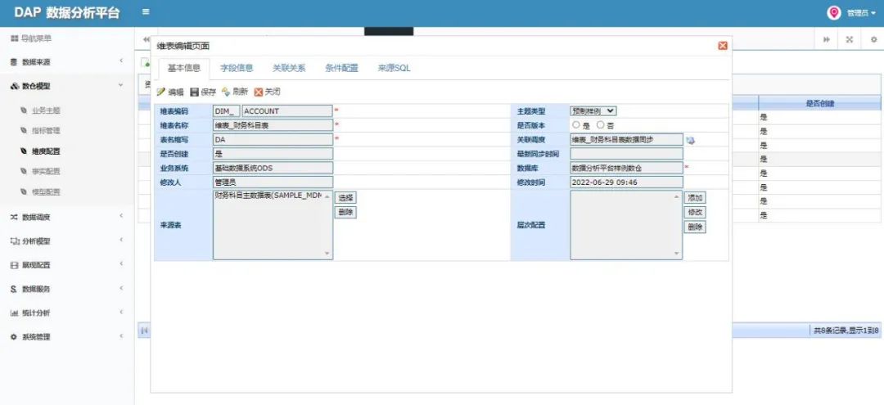
Task: Go to first page in grid pager
Action: click(144, 331)
